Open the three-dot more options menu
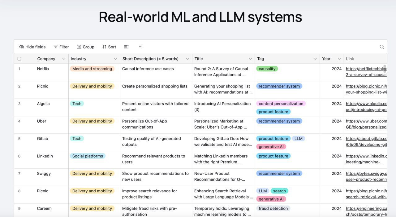The width and height of the screenshot is (396, 217). pyautogui.click(x=140, y=47)
